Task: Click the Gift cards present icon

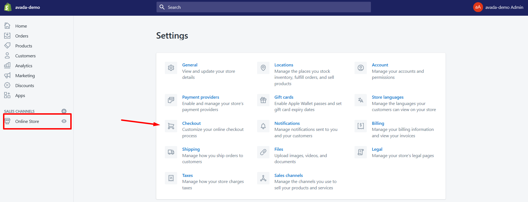Action: click(263, 100)
